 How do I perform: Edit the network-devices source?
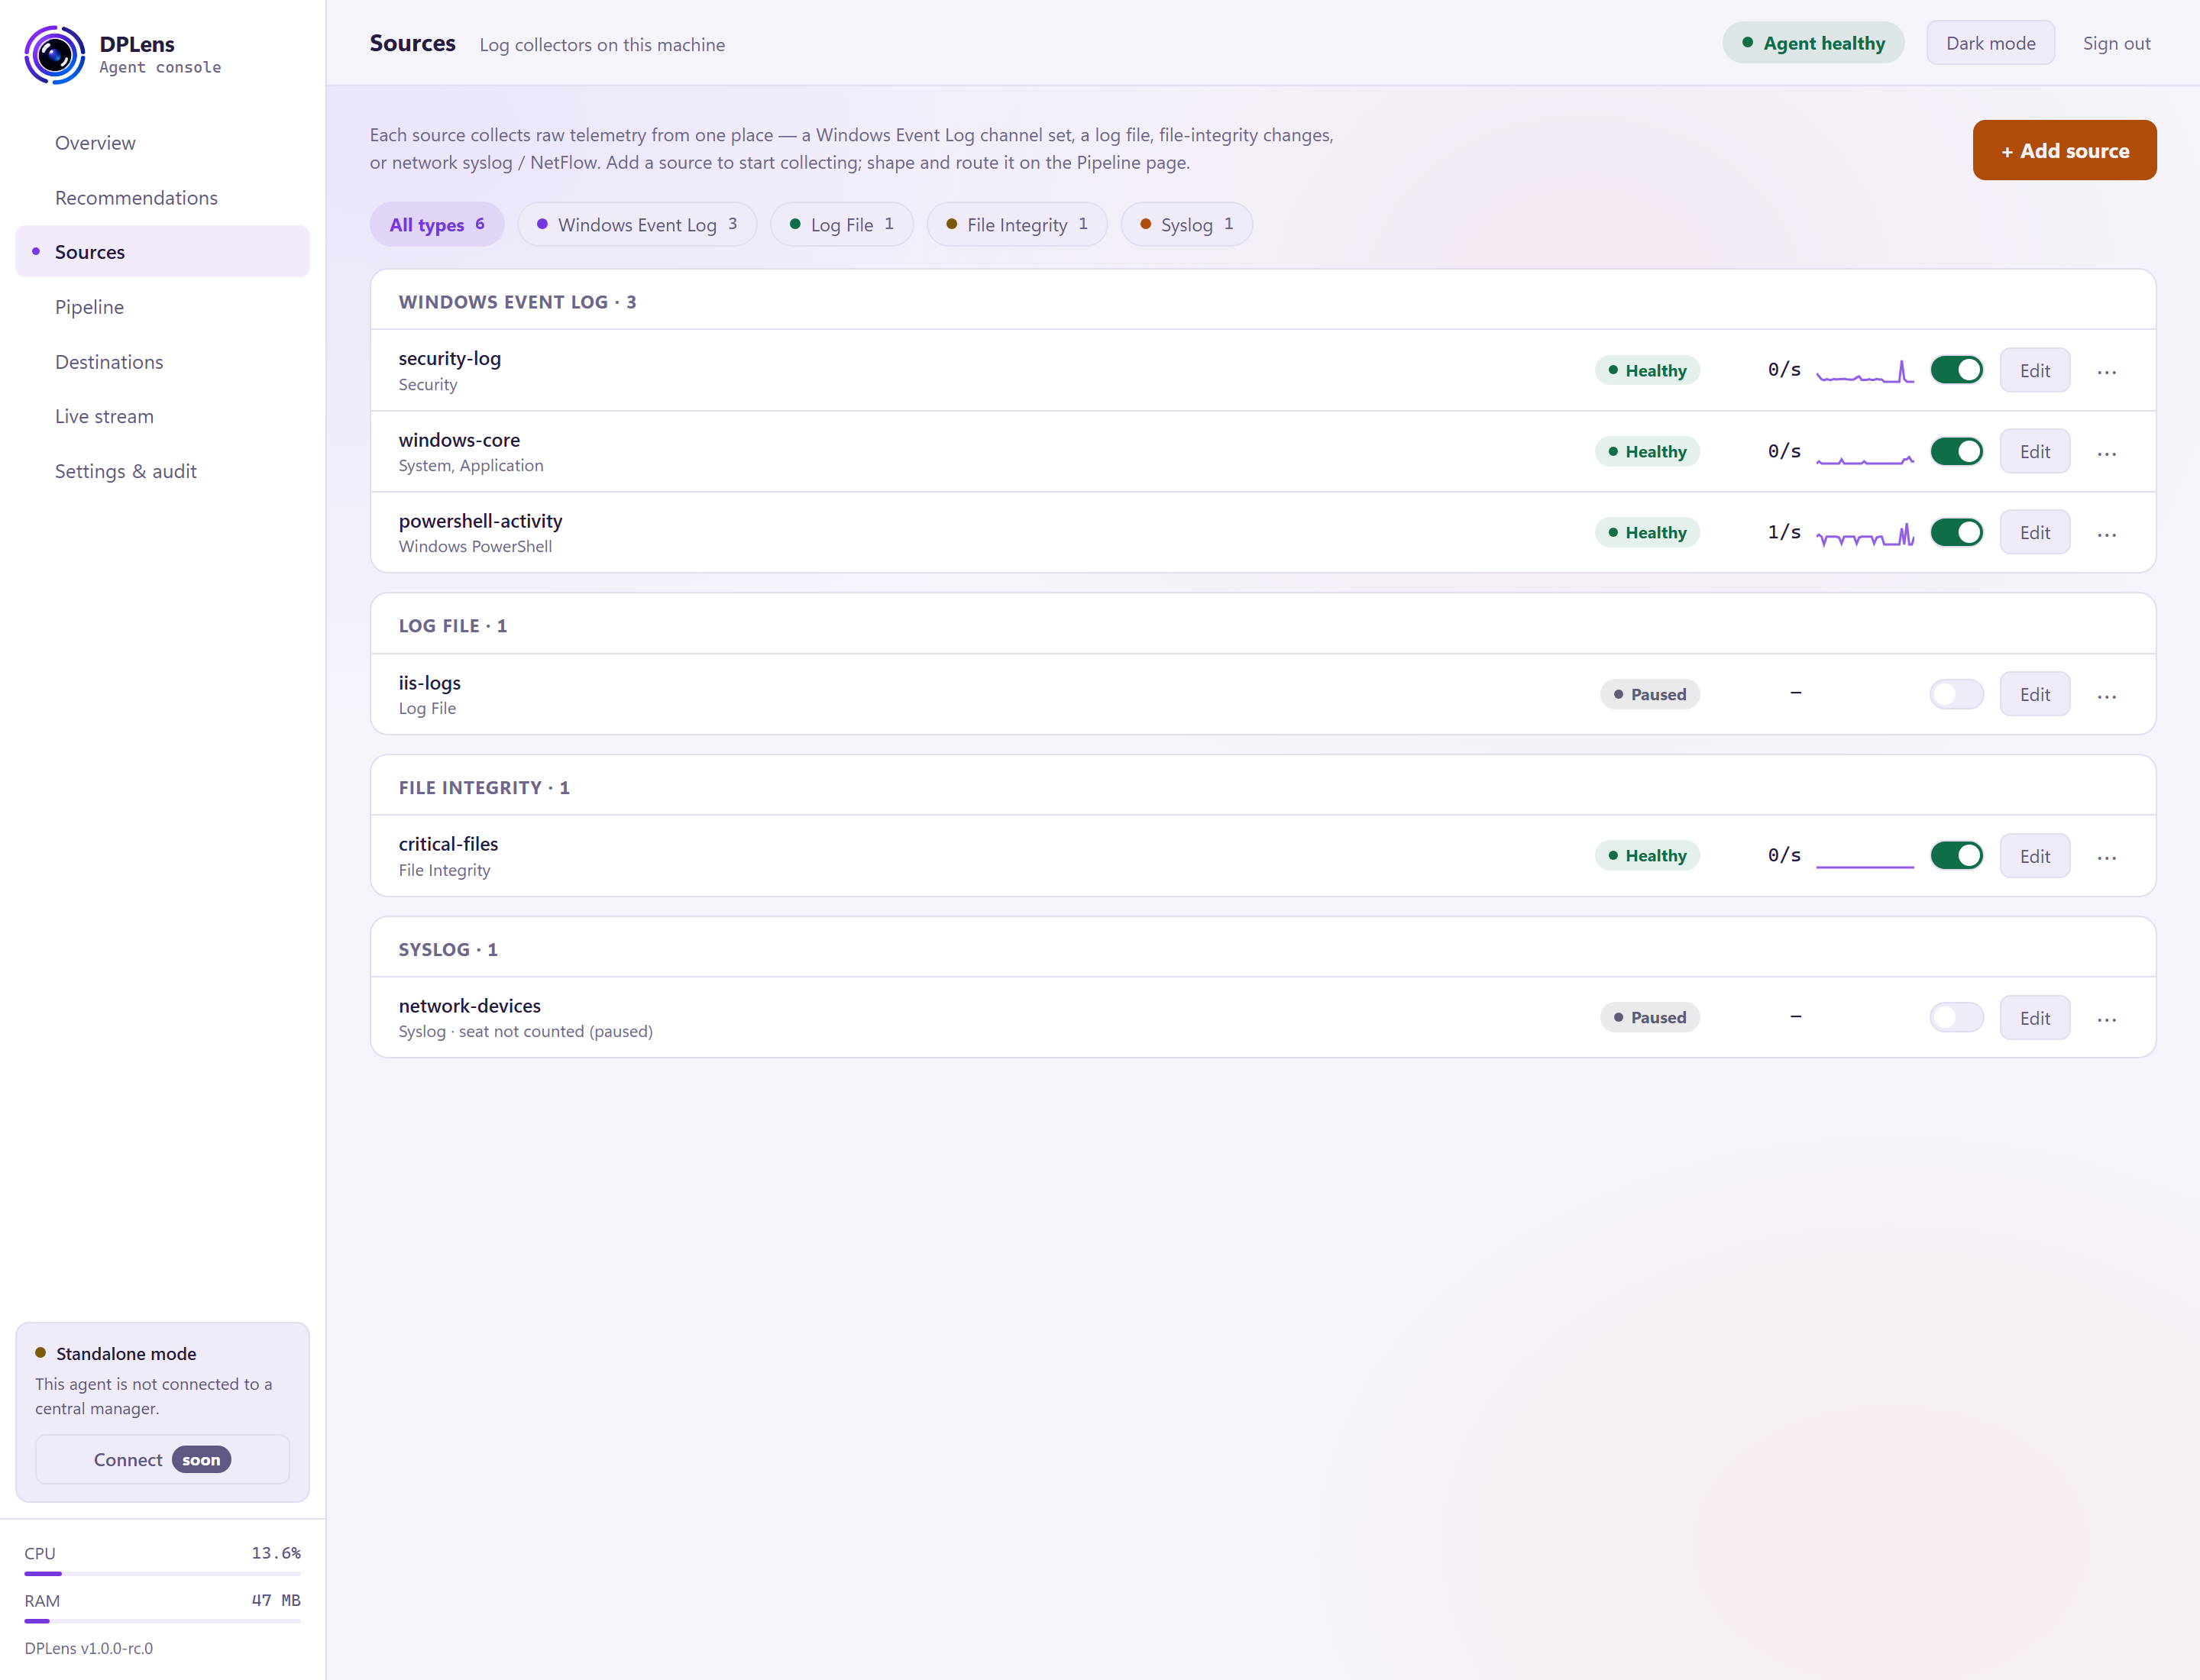click(2035, 1018)
